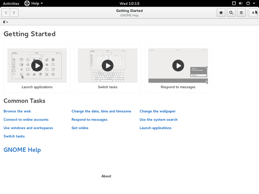259x194 pixels.
Task: Open Launch applications text link
Action: tap(155, 128)
